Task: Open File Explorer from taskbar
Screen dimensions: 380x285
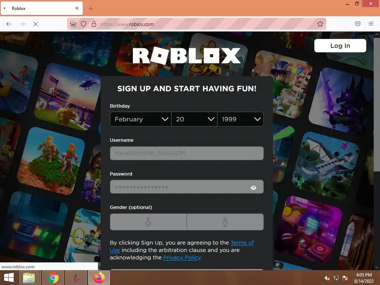Action: pyautogui.click(x=29, y=278)
